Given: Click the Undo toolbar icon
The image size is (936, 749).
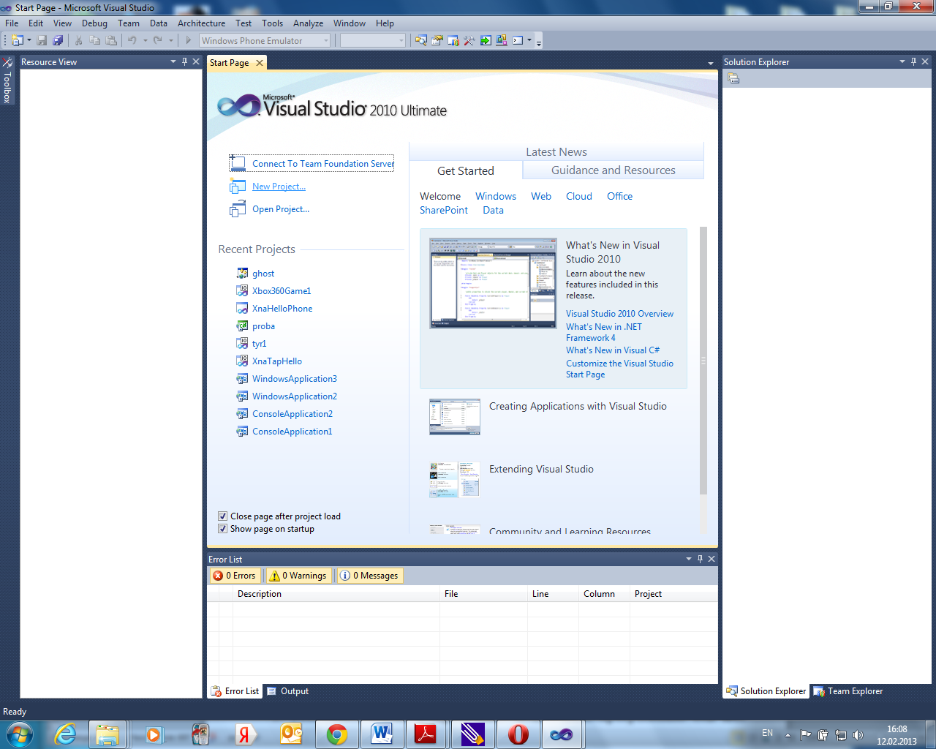Looking at the screenshot, I should (132, 41).
